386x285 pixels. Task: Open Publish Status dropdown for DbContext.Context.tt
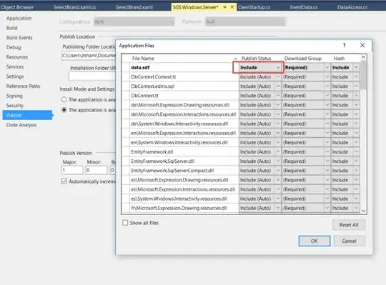coord(278,77)
